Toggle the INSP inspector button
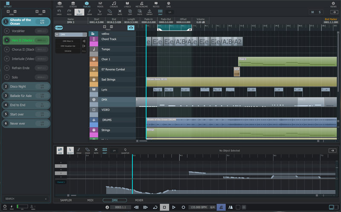 pos(58,28)
